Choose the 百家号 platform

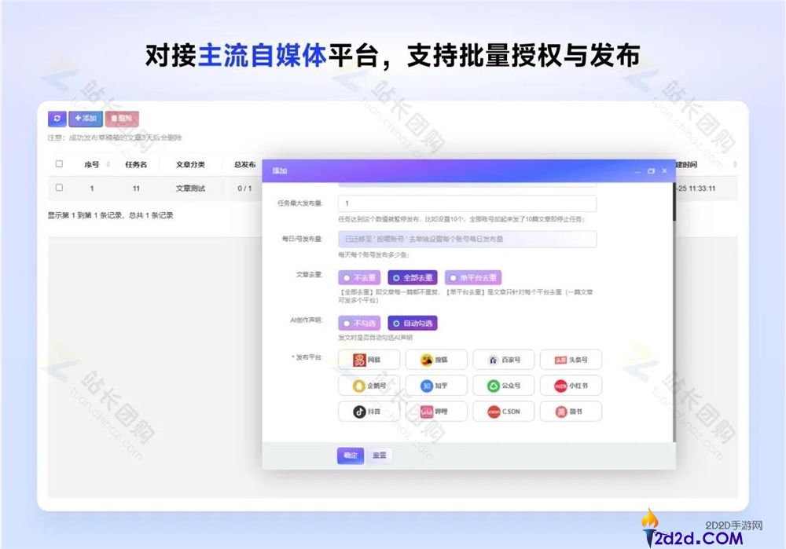click(x=503, y=360)
